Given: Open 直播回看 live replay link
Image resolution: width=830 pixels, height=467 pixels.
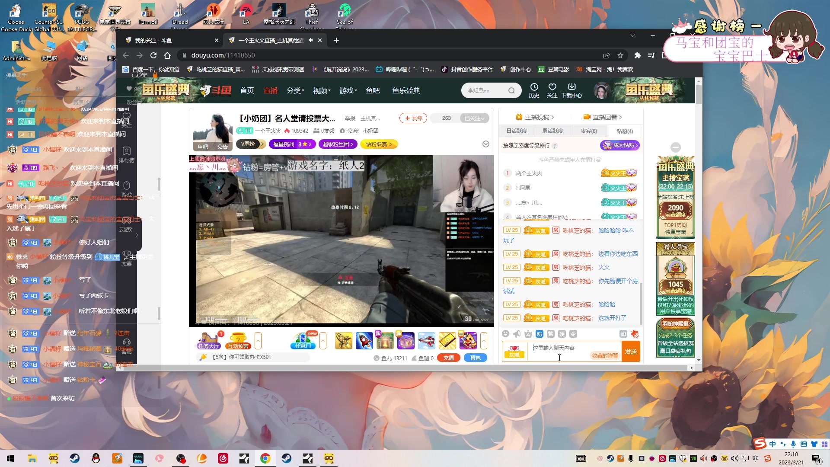Looking at the screenshot, I should point(603,117).
